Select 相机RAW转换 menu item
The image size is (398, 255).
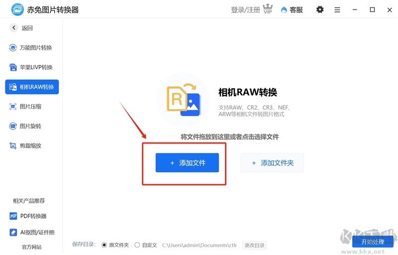click(32, 87)
